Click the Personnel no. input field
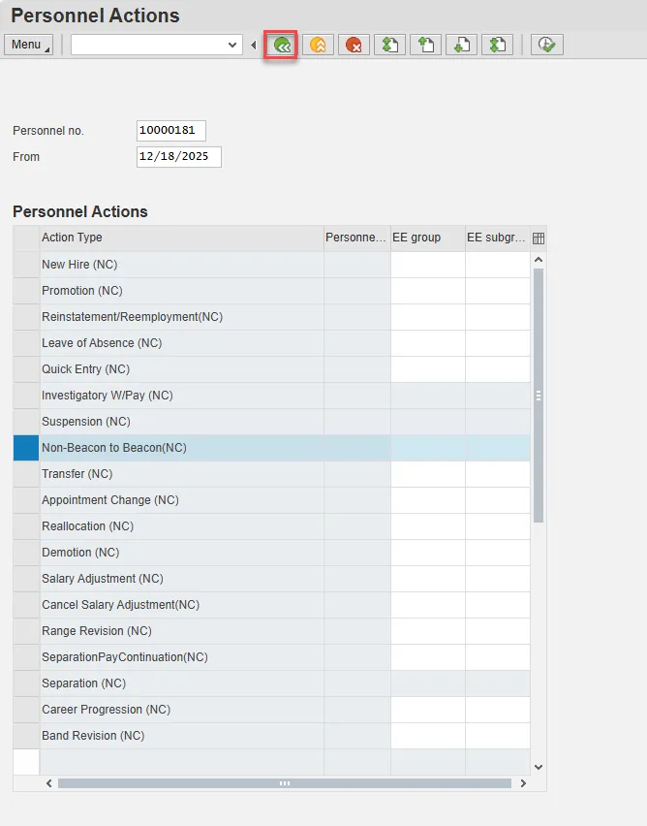This screenshot has height=826, width=647. [x=171, y=131]
